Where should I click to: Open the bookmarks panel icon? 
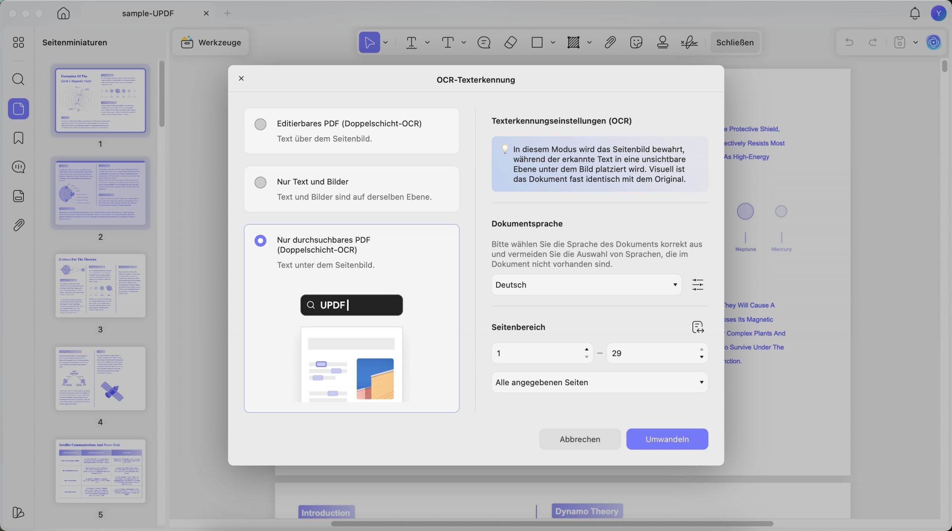coord(18,138)
